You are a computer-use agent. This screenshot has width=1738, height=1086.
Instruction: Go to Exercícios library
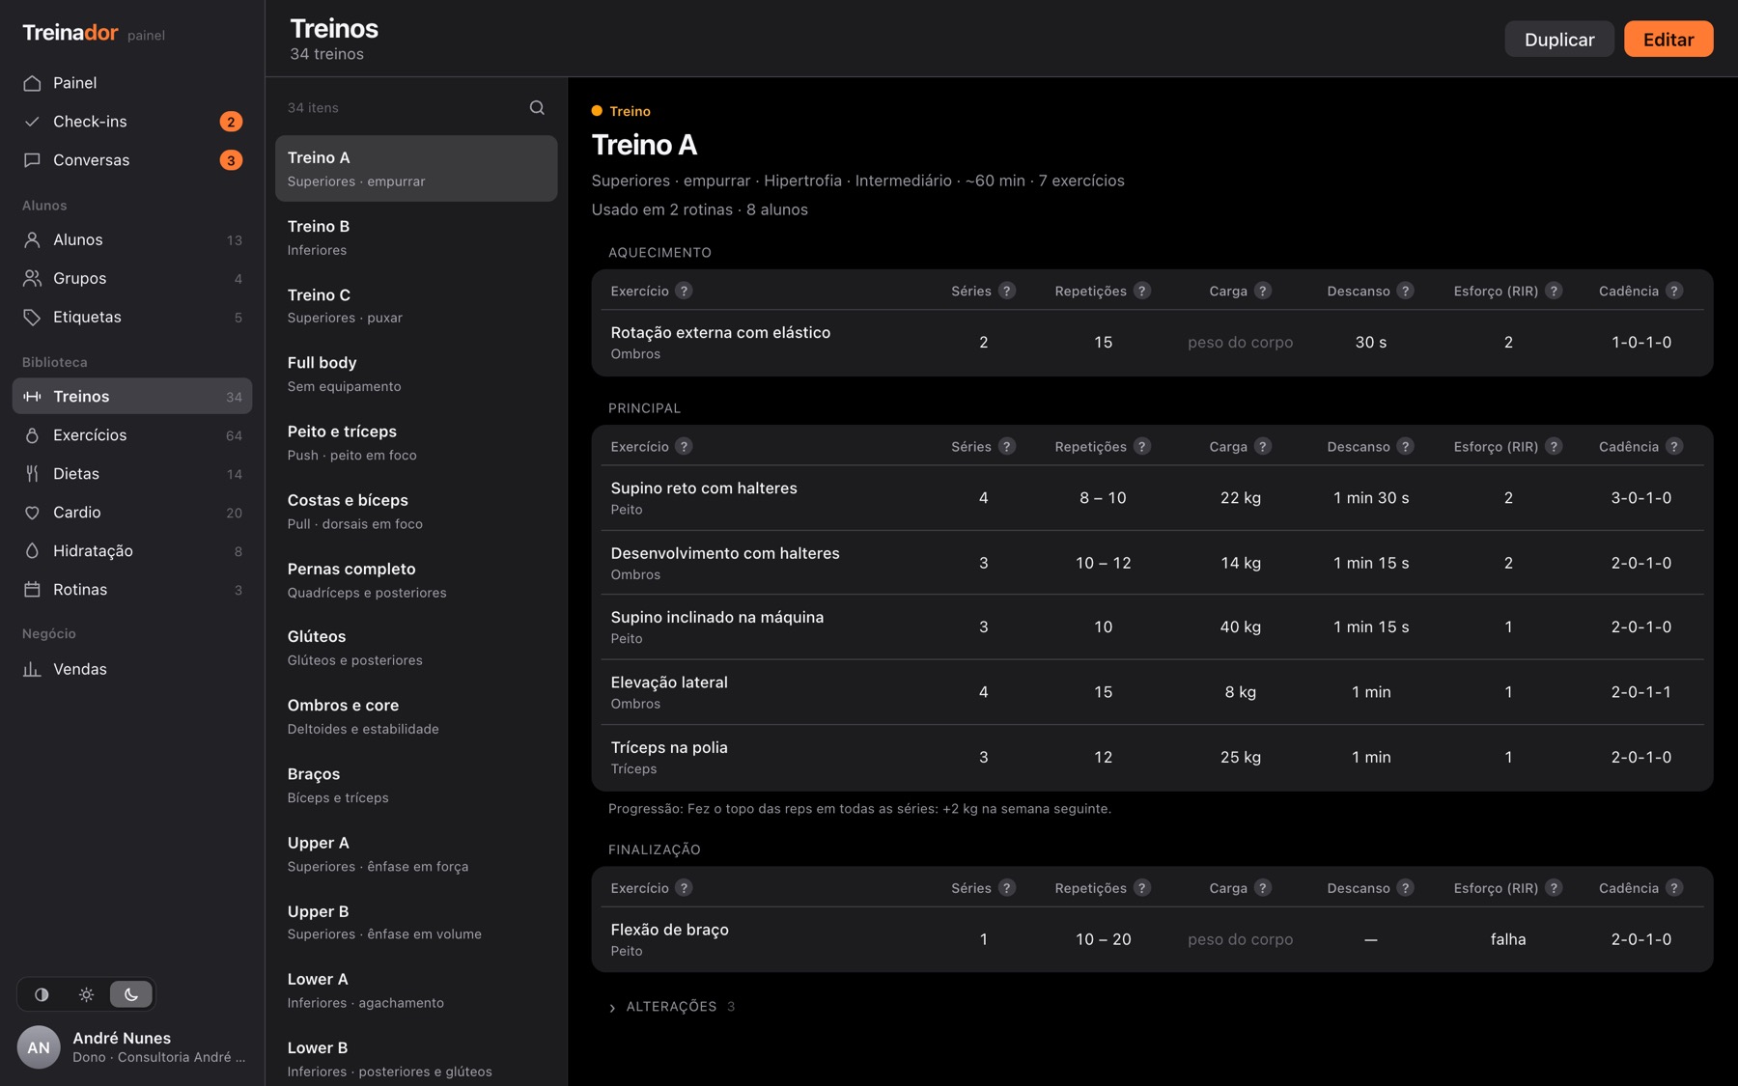click(132, 434)
